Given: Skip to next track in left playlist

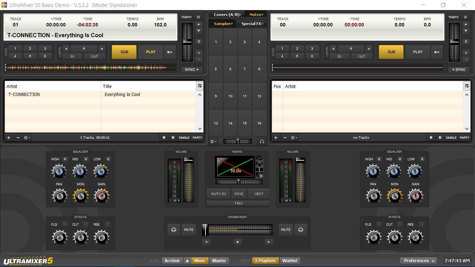Looking at the screenshot, I should point(173,138).
